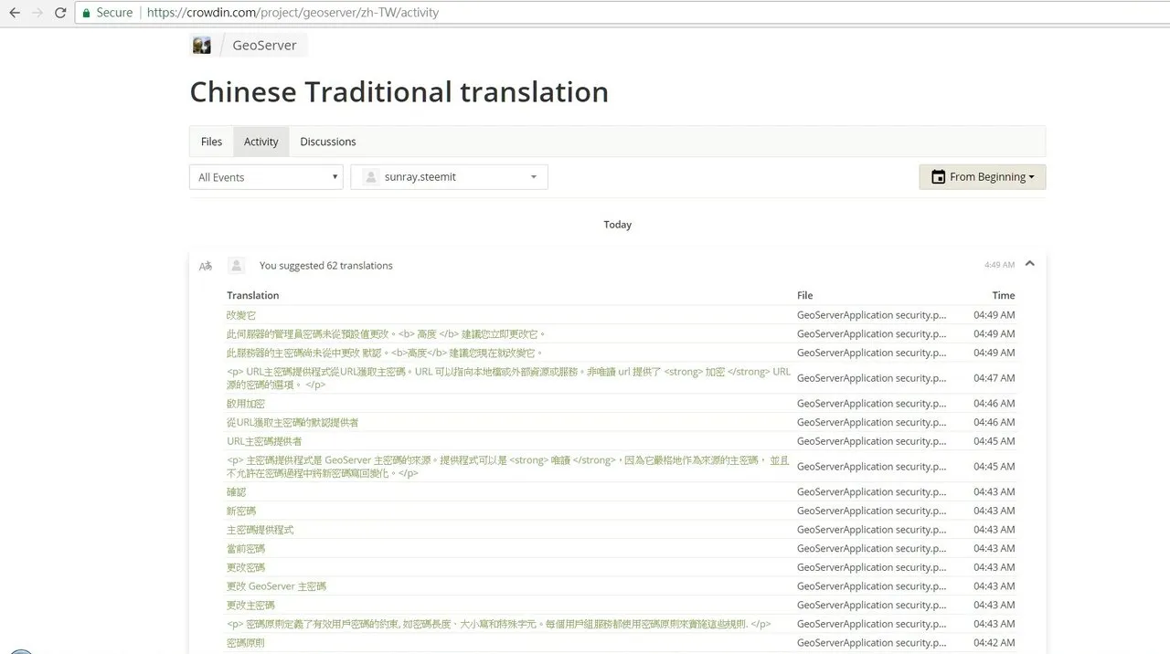This screenshot has height=654, width=1170.
Task: Open the GeoServer breadcrumb link
Action: click(x=264, y=45)
